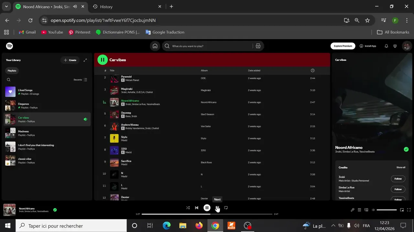Screen dimensions: 414x232
Task: Sort tracks by Album column header
Action: (x=204, y=71)
